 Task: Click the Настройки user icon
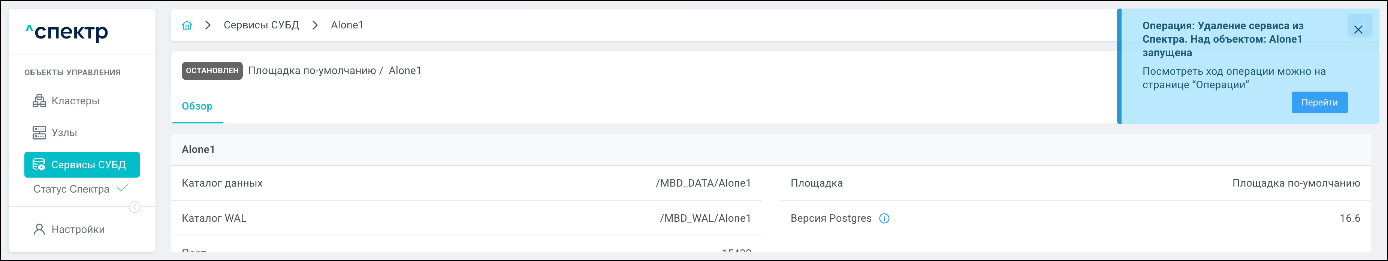click(x=39, y=230)
